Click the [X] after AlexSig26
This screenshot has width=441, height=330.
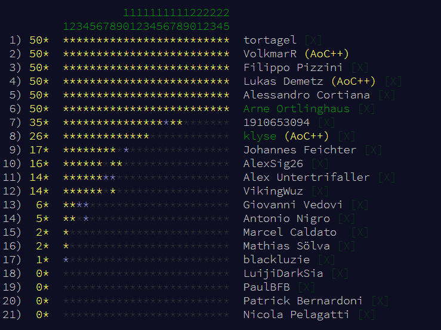[x=320, y=164]
